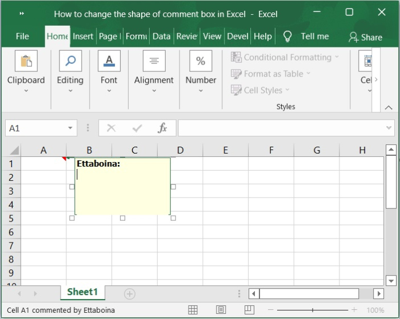Click horizontal scrollbar right arrow
Screen dimensions: 400x319
379,294
